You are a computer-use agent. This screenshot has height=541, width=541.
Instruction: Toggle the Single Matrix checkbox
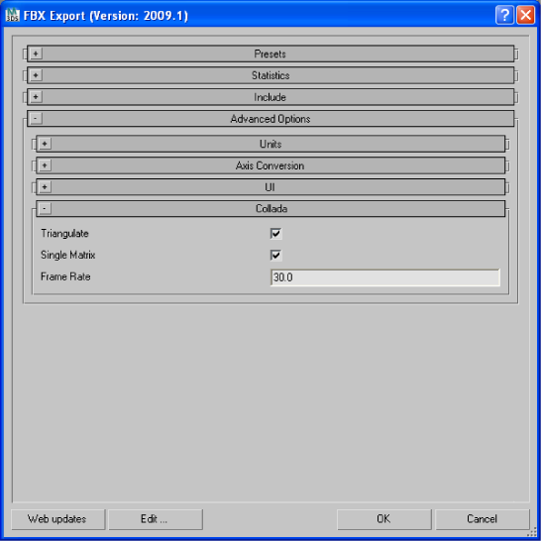[275, 256]
